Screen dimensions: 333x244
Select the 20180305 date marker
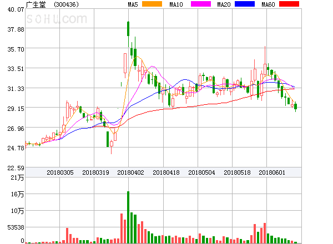click(60, 172)
